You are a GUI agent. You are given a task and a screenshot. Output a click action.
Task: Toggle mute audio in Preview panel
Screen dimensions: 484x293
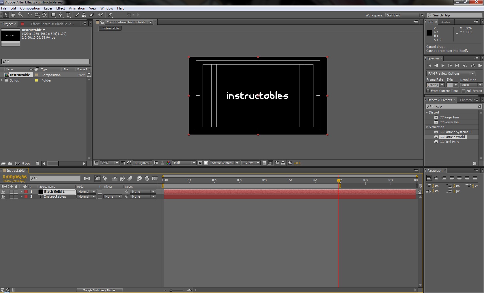465,66
